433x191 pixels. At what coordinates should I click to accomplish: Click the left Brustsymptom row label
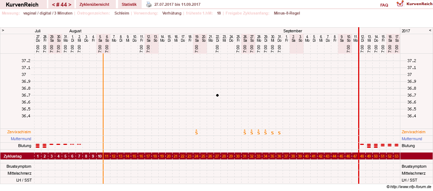[x=19, y=166]
